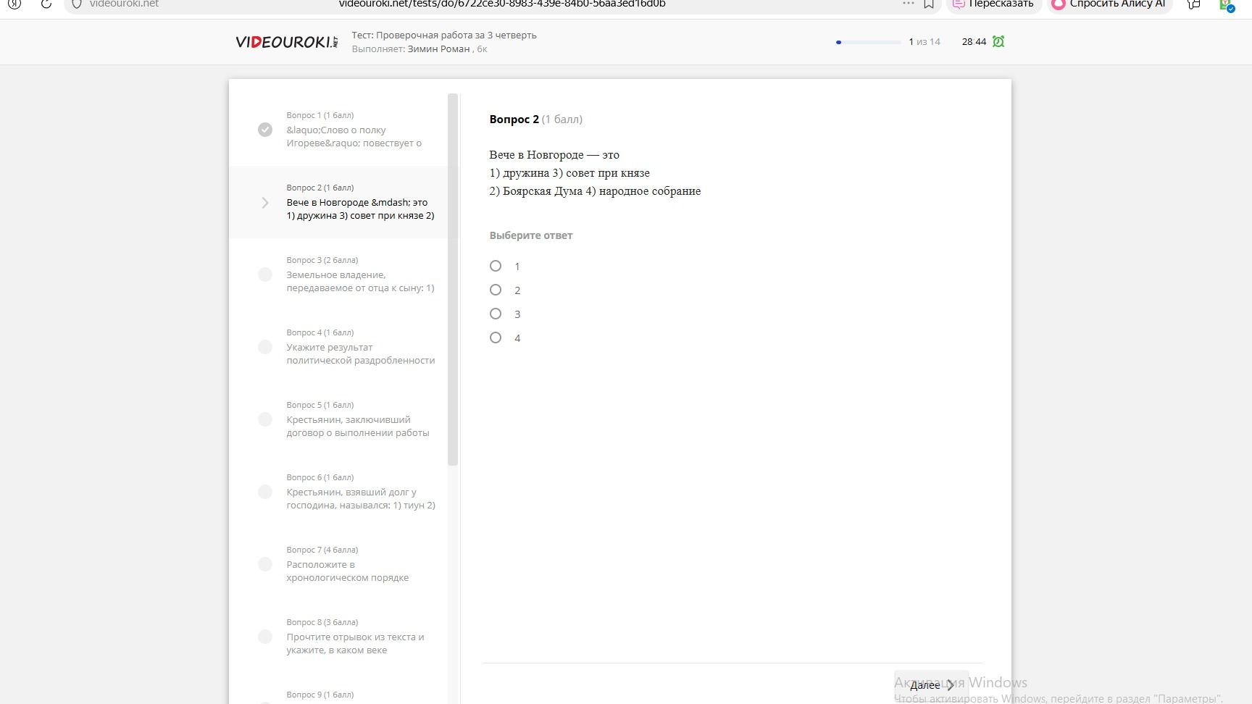Click the question text 'Вече в Новгороде — это'
Image resolution: width=1252 pixels, height=704 pixels.
554,155
